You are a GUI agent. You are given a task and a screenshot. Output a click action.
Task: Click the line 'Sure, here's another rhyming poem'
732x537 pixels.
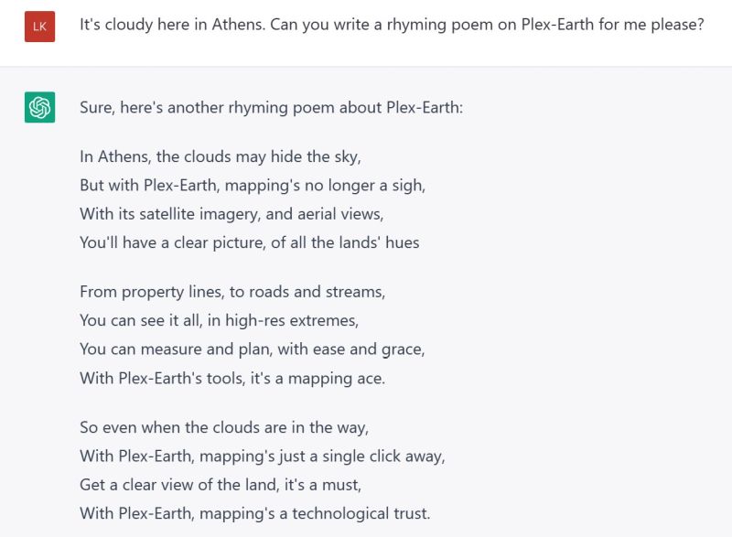(x=271, y=107)
